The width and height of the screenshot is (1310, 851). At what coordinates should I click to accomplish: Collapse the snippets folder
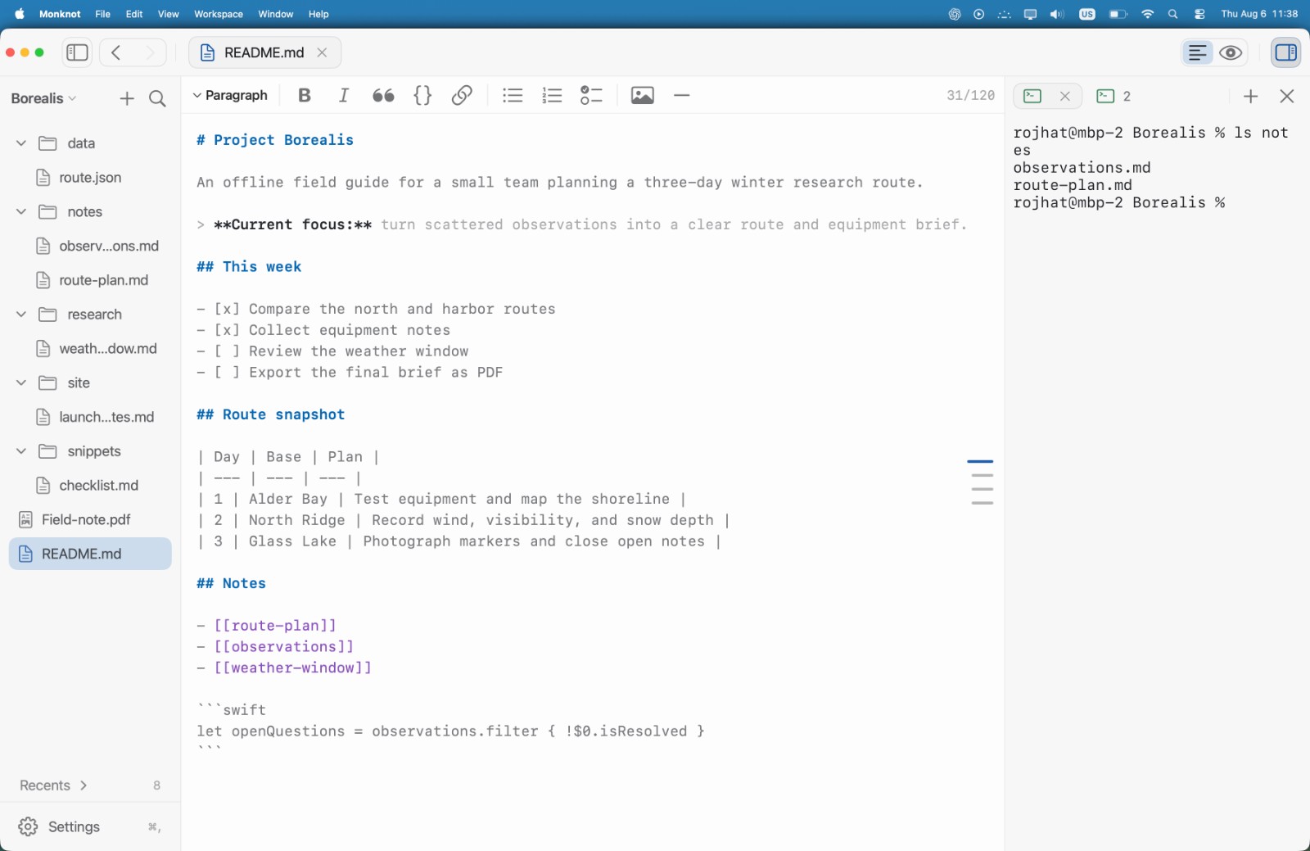tap(21, 451)
